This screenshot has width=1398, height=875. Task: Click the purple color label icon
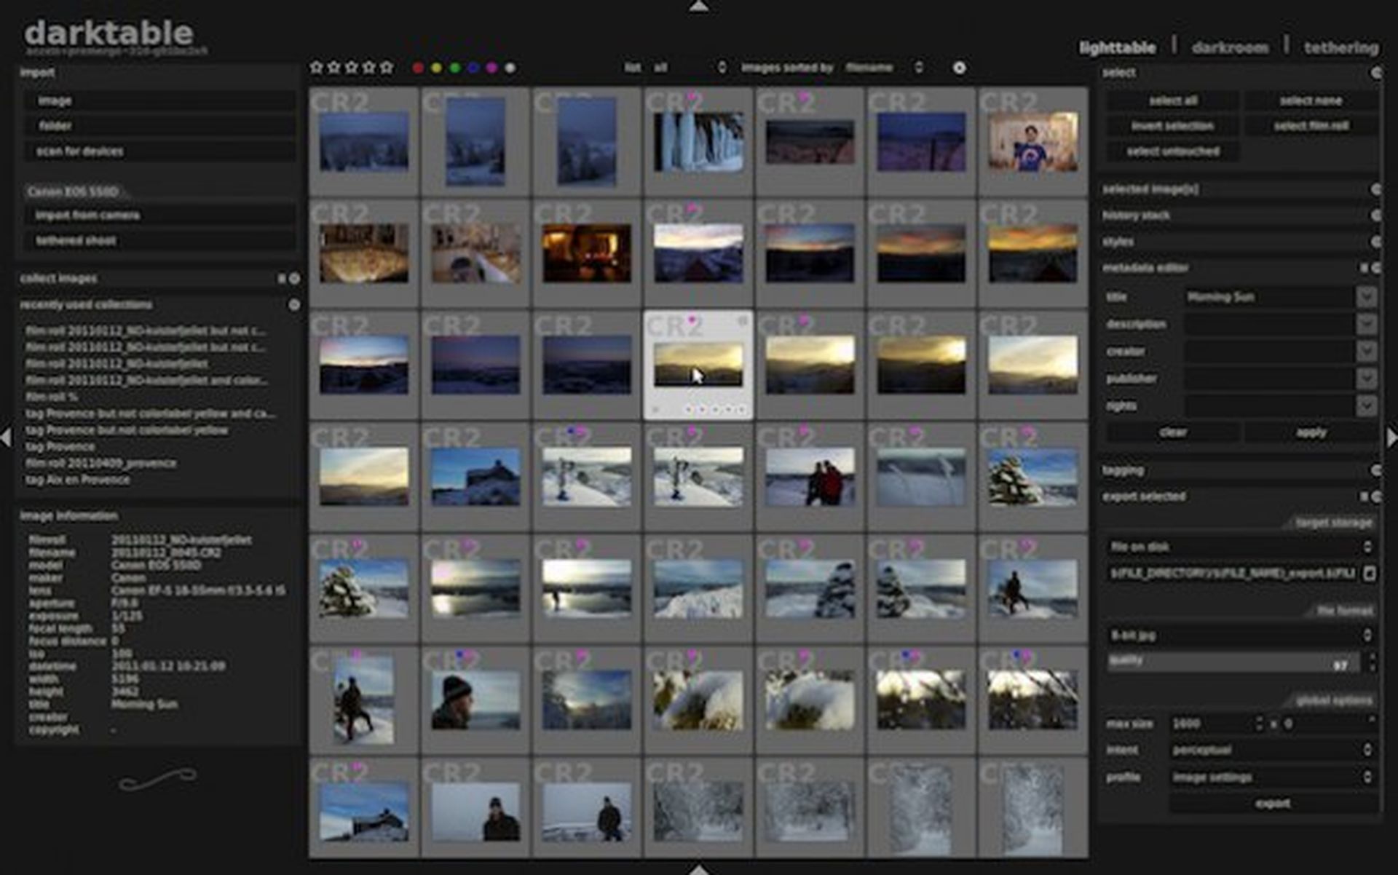click(x=491, y=68)
